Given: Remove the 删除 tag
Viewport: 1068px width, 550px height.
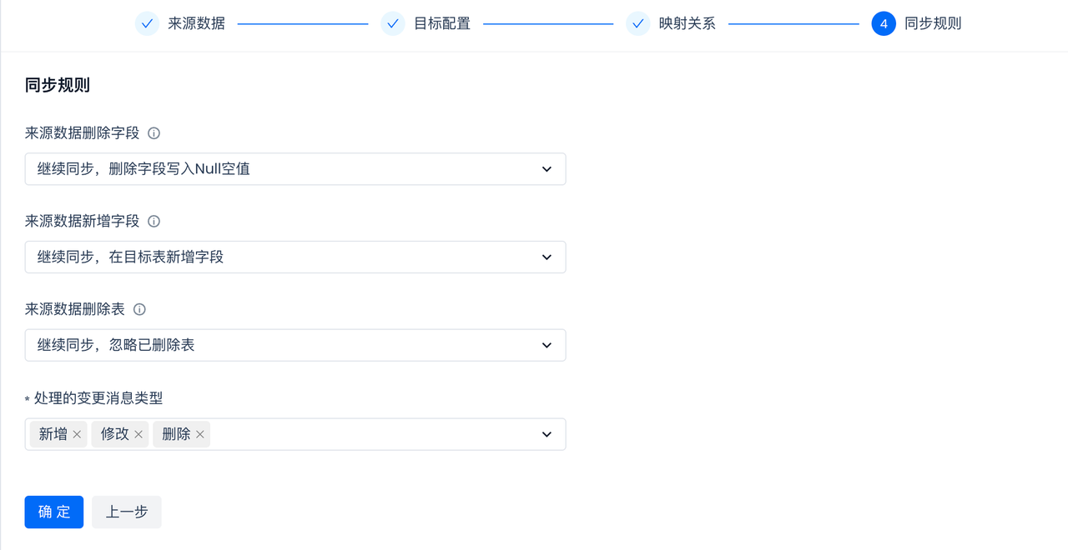Looking at the screenshot, I should click(x=200, y=434).
